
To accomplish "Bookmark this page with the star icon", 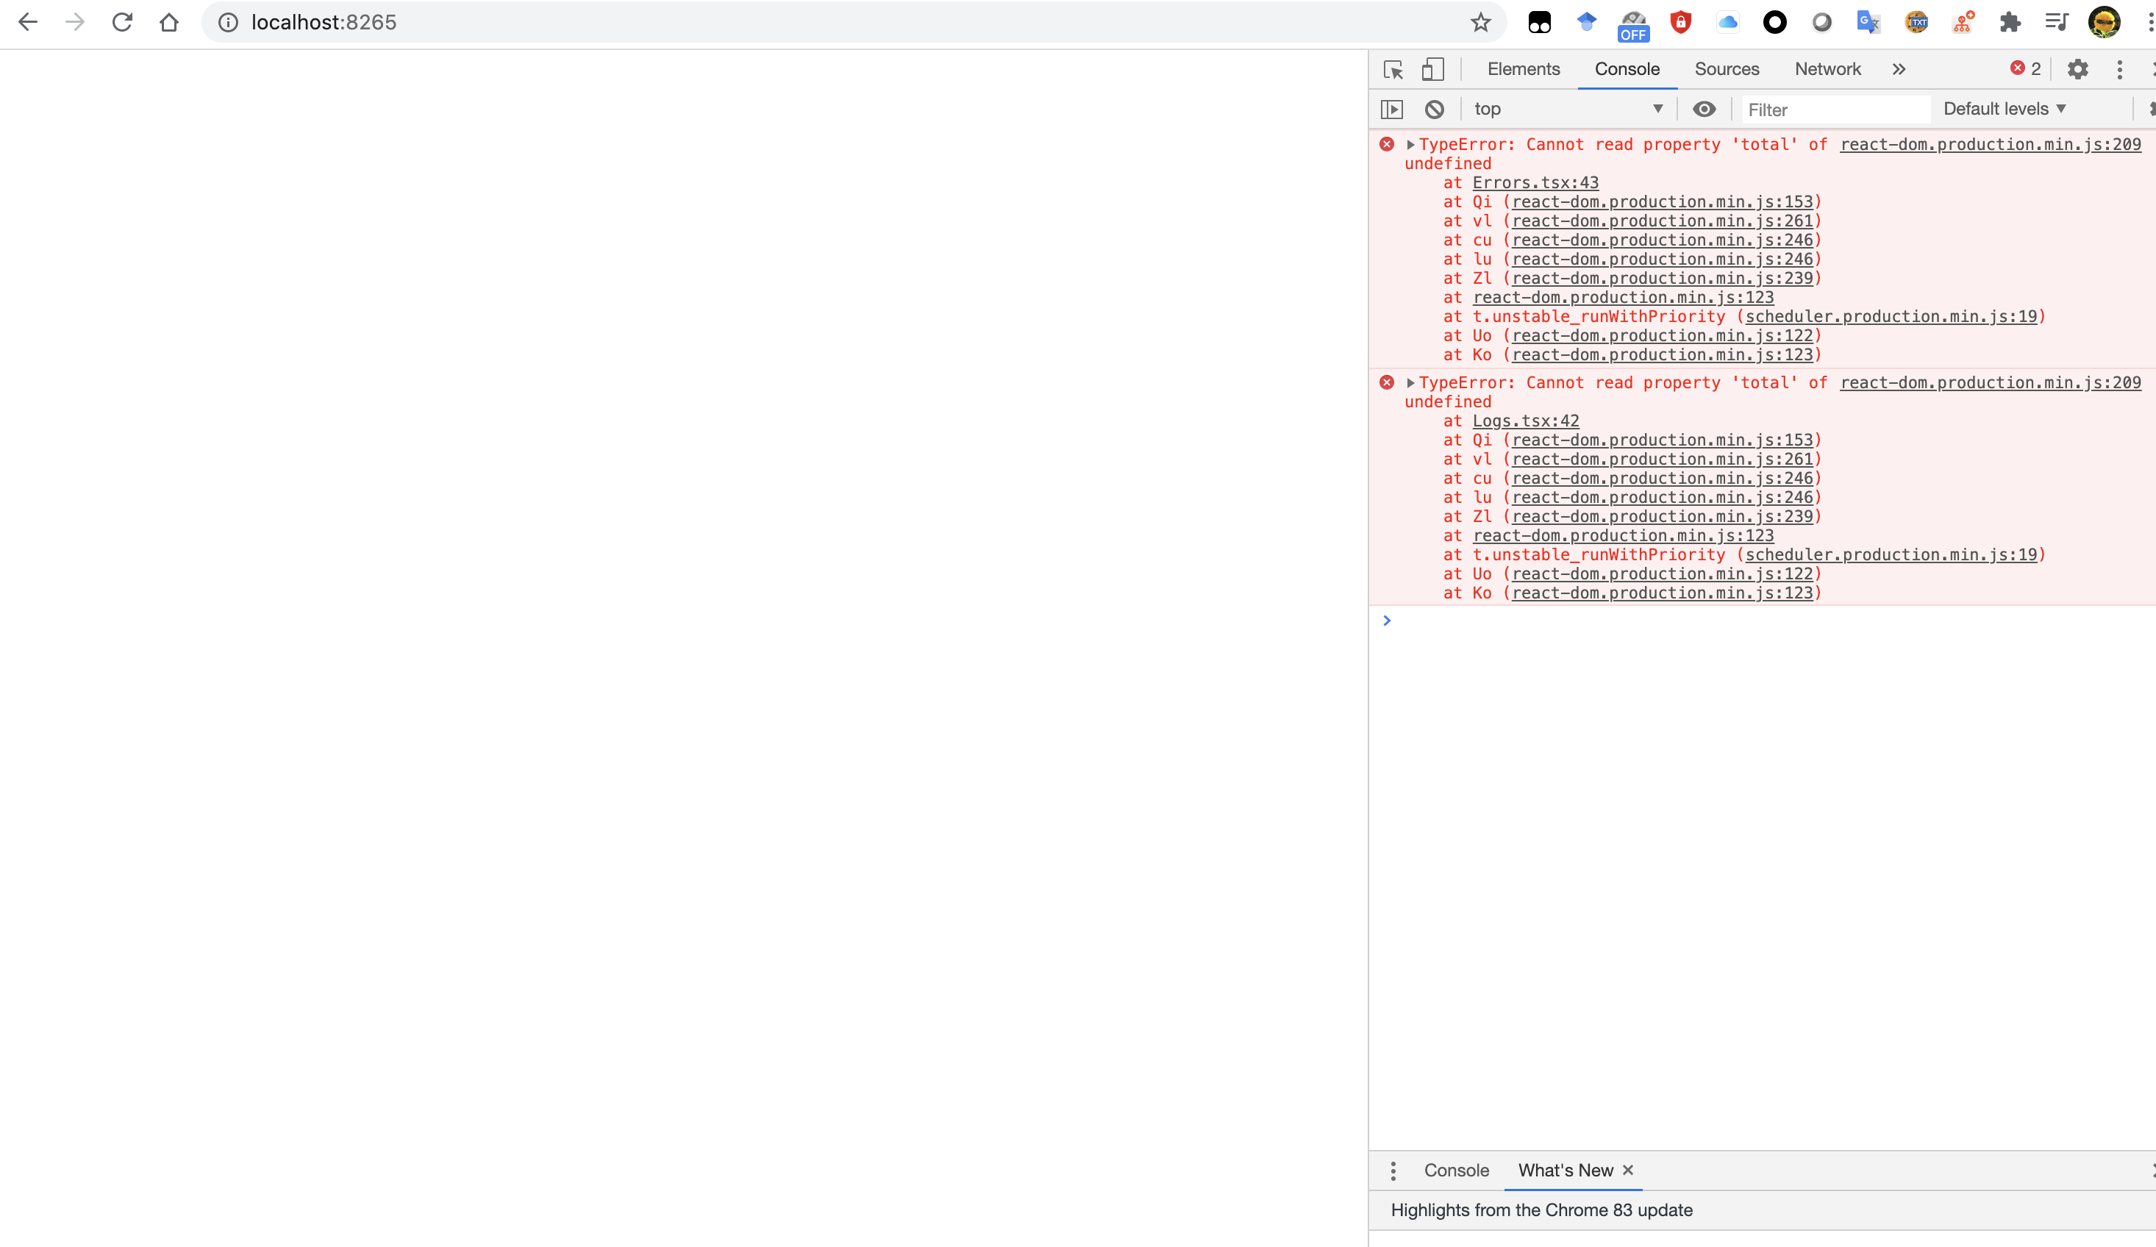I will coord(1480,22).
